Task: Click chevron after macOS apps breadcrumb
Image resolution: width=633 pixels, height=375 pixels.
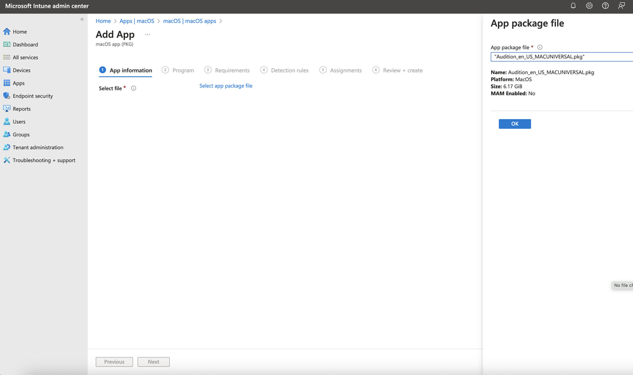Action: tap(221, 21)
